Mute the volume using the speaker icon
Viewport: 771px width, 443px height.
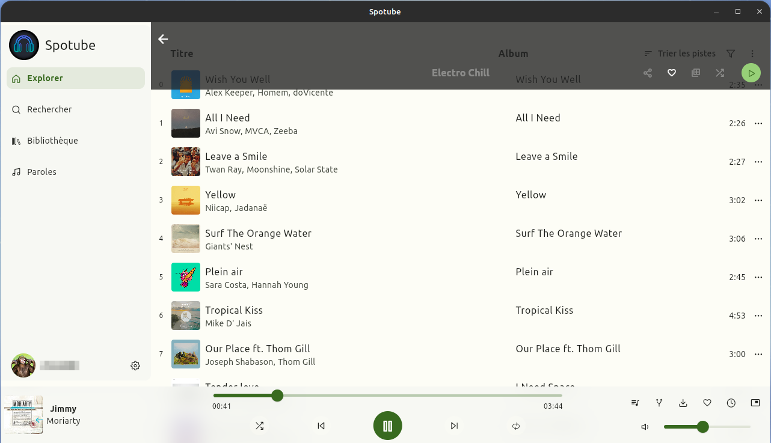pyautogui.click(x=645, y=427)
